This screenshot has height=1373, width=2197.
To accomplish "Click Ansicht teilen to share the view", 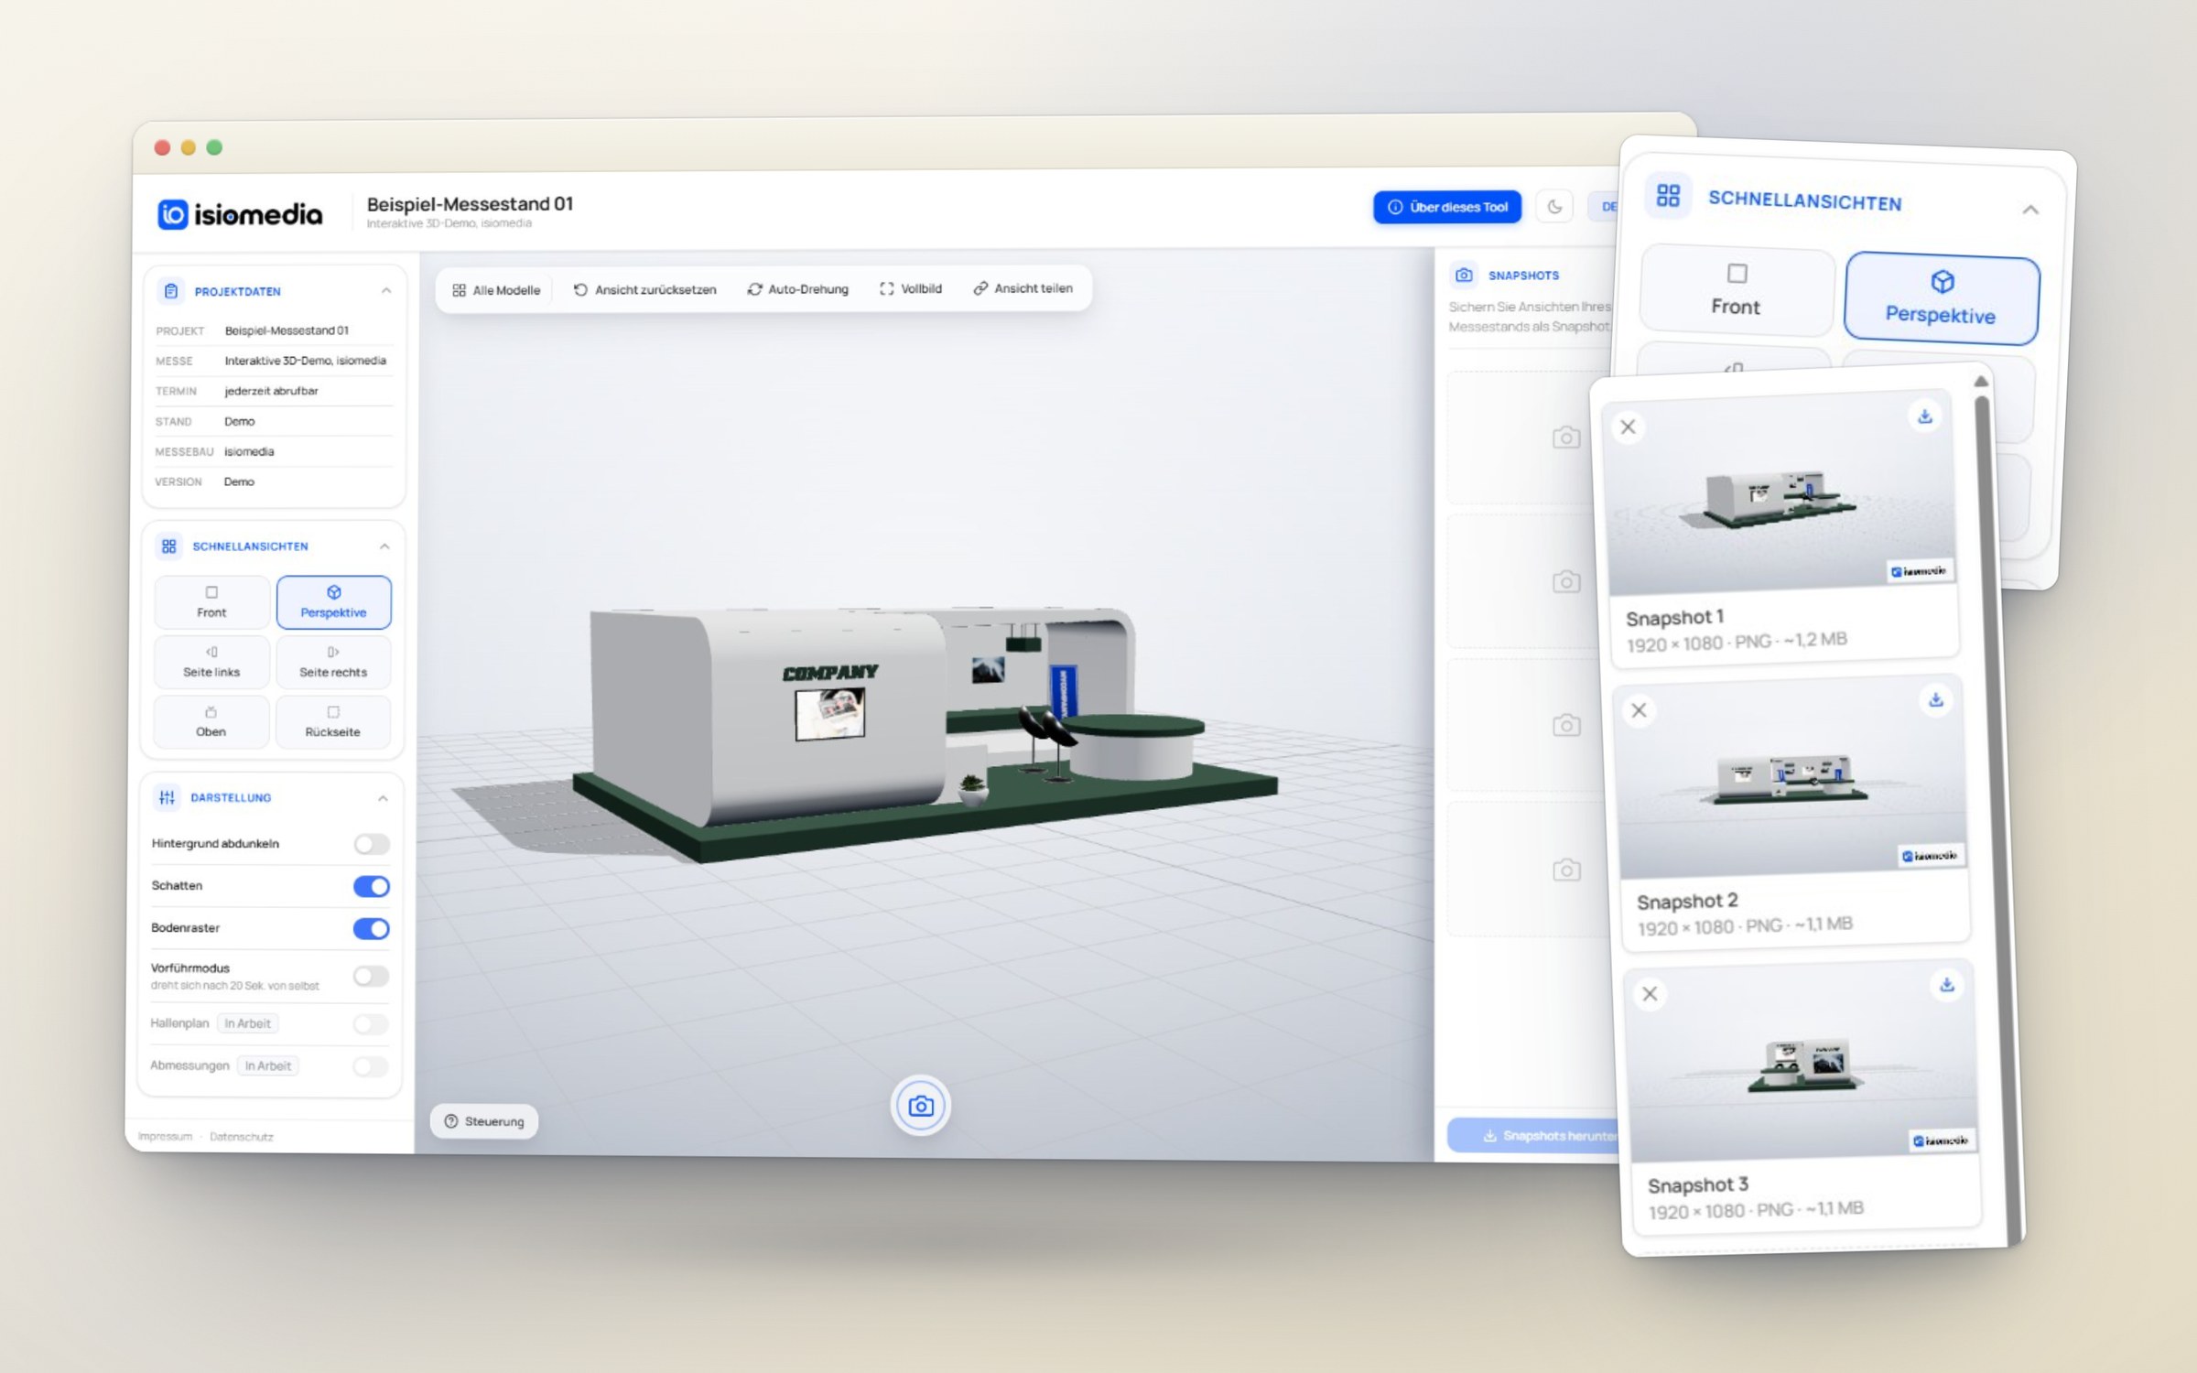I will pyautogui.click(x=1023, y=288).
